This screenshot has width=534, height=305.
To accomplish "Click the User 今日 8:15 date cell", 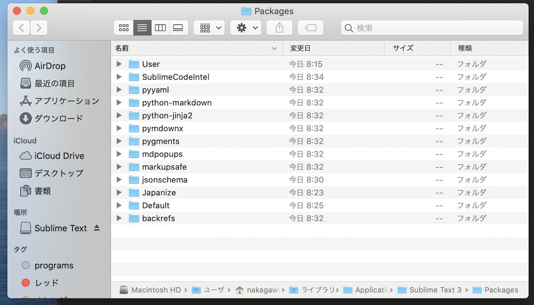I will (306, 64).
